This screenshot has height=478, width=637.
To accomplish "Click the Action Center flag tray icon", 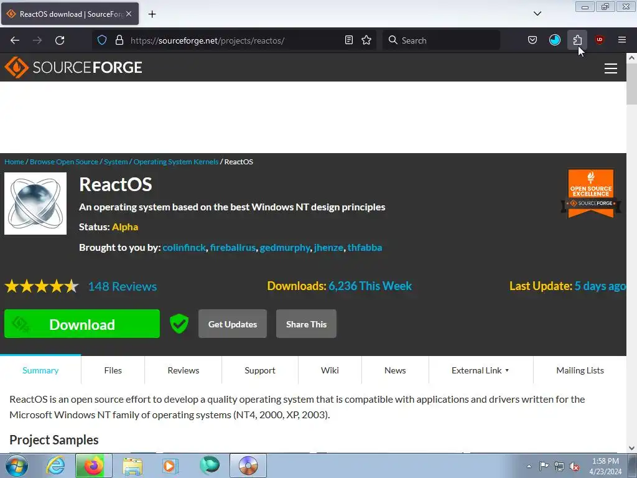I will click(544, 466).
